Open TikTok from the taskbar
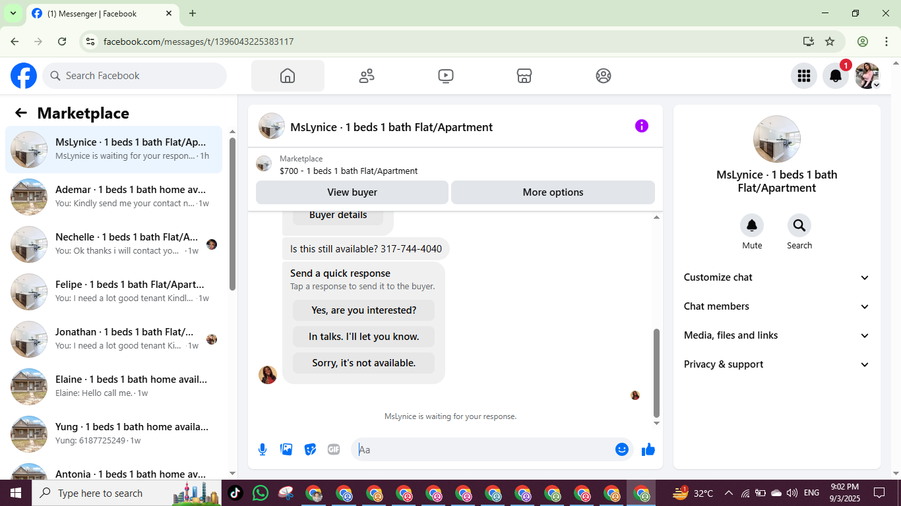 (235, 493)
